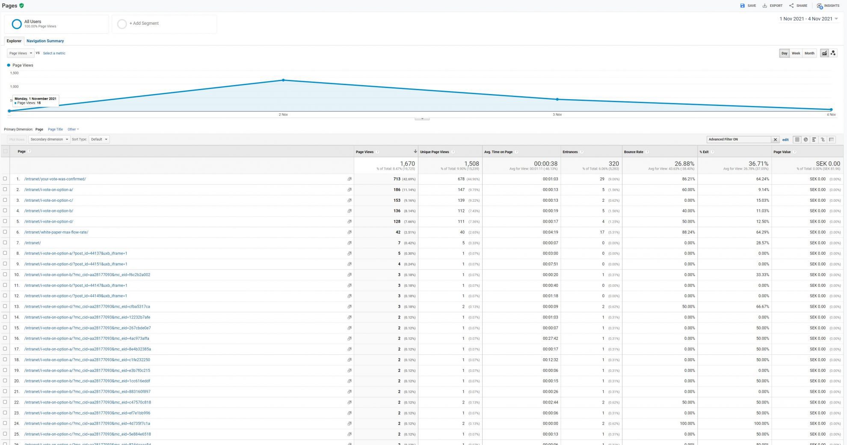Open the /intranet/i-vote-on-option-a/ page link
The width and height of the screenshot is (847, 445).
[x=48, y=190]
